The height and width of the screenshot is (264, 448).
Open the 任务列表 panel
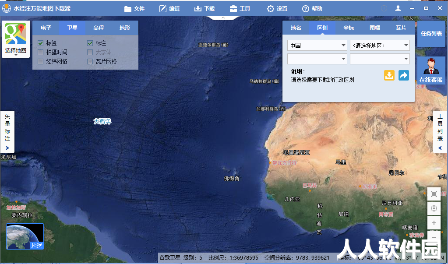click(431, 34)
